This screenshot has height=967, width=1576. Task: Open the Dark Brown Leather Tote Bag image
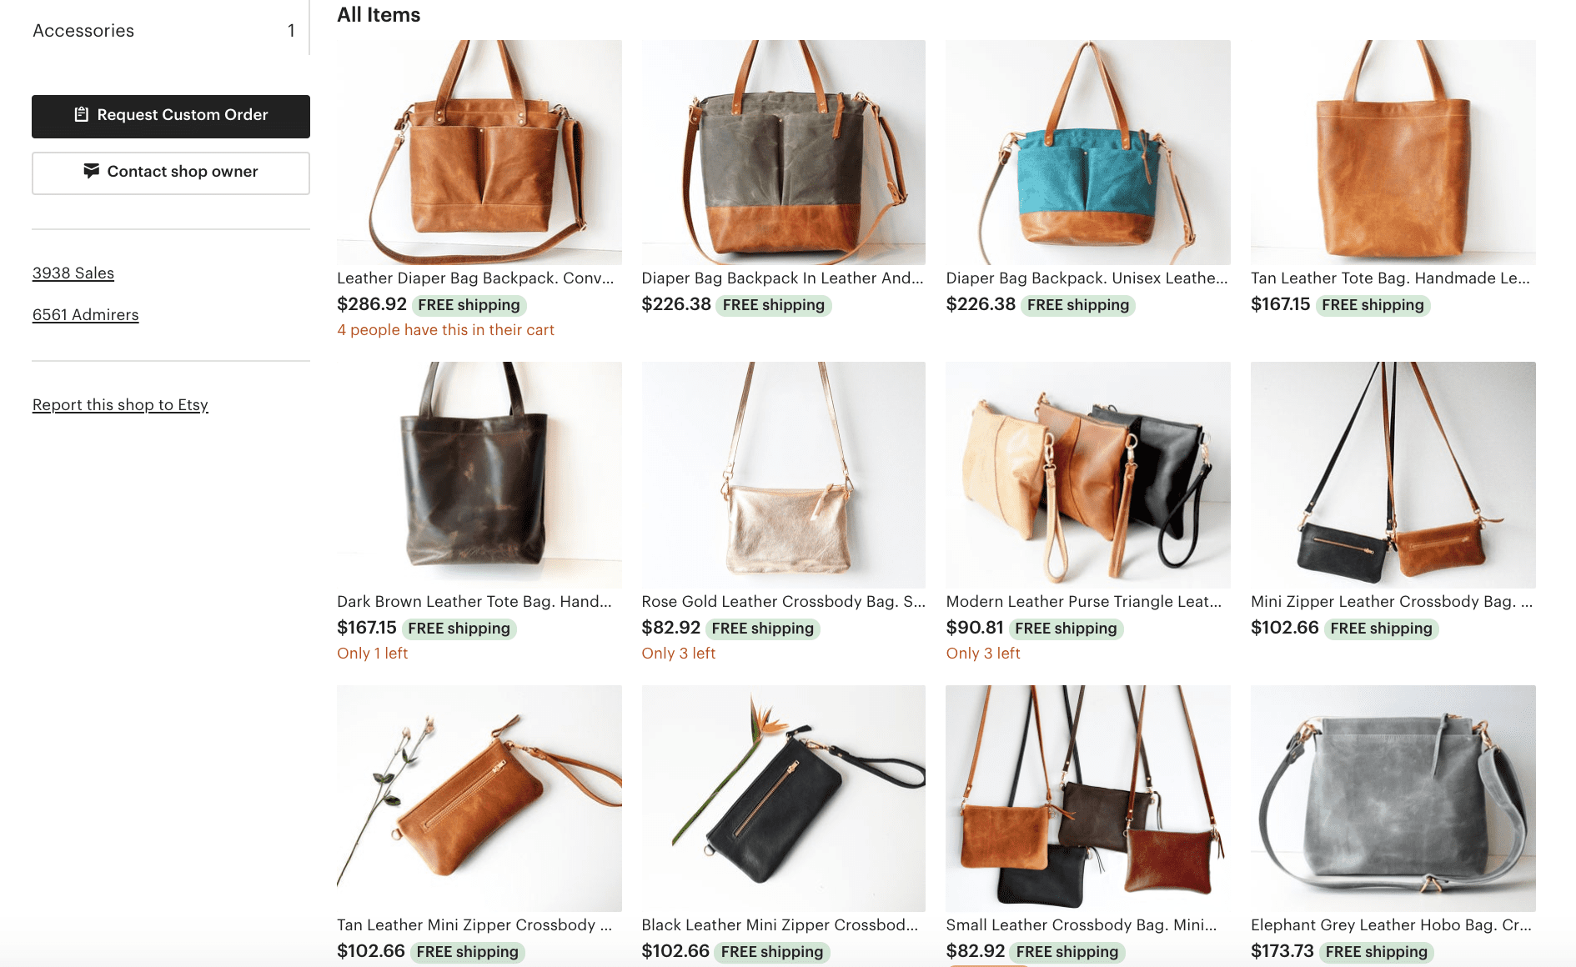(x=479, y=475)
